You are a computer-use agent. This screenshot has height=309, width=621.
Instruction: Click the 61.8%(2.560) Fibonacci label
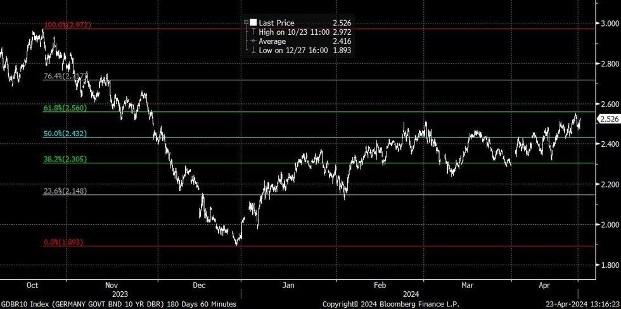point(65,108)
